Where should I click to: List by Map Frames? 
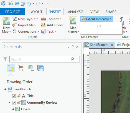[x=31, y=68]
